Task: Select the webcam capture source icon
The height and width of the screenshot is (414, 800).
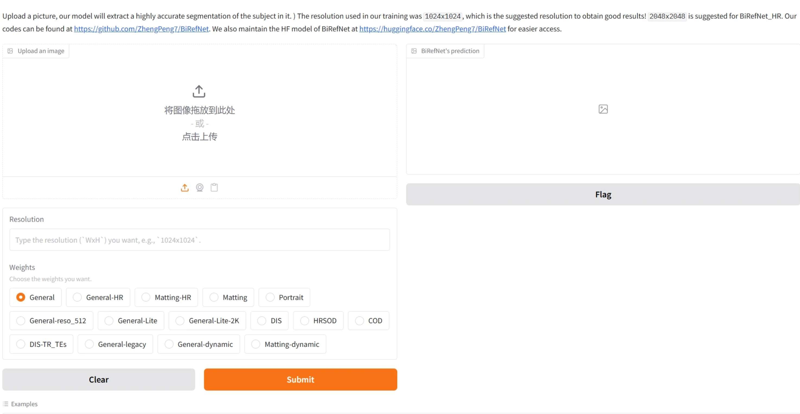Action: (x=200, y=188)
